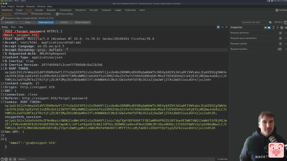
Task: Go to the previous search match arrow
Action: [10, 159]
